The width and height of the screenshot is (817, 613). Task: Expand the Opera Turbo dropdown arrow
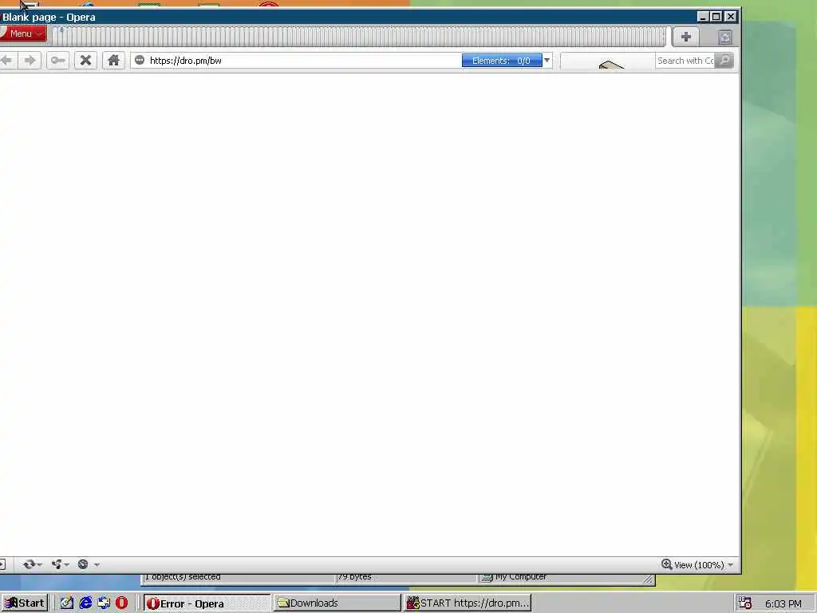click(x=97, y=564)
